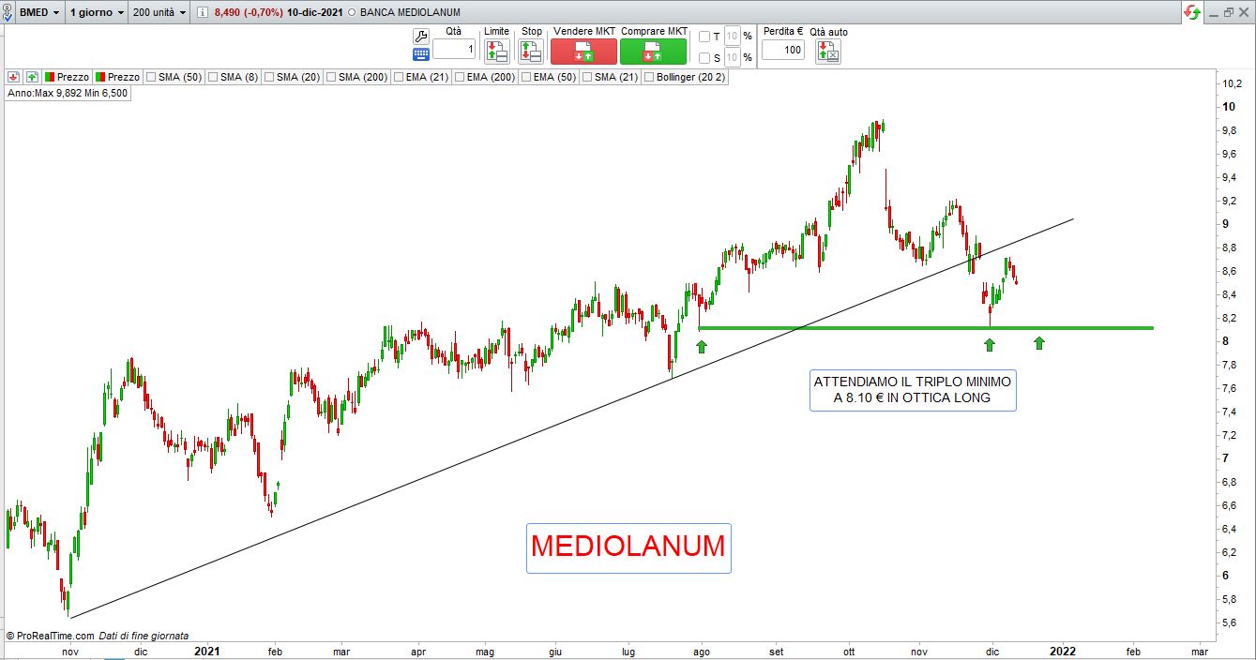This screenshot has height=660, width=1256.
Task: Enable Bollinger (20 2) bands
Action: coord(649,77)
